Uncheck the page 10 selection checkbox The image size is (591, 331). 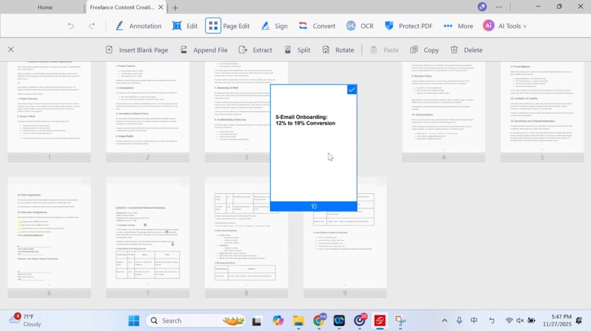click(x=351, y=90)
